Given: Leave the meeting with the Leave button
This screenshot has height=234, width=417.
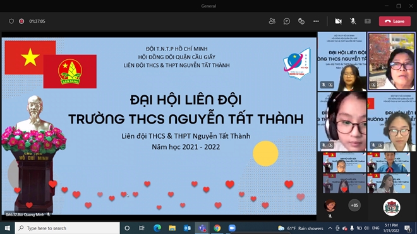Looking at the screenshot, I should pos(395,21).
